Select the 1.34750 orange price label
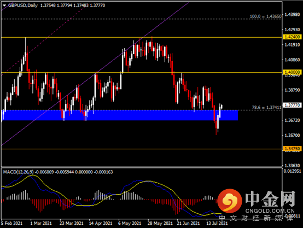The width and height of the screenshot is (303, 228). tap(292, 149)
